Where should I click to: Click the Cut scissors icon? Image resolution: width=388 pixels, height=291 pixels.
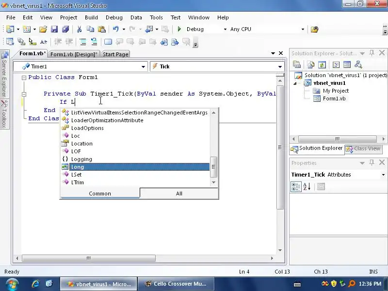pyautogui.click(x=79, y=29)
